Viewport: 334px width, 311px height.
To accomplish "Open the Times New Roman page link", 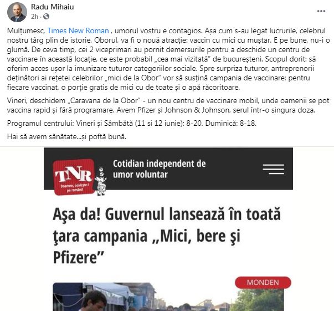I will click(x=78, y=30).
